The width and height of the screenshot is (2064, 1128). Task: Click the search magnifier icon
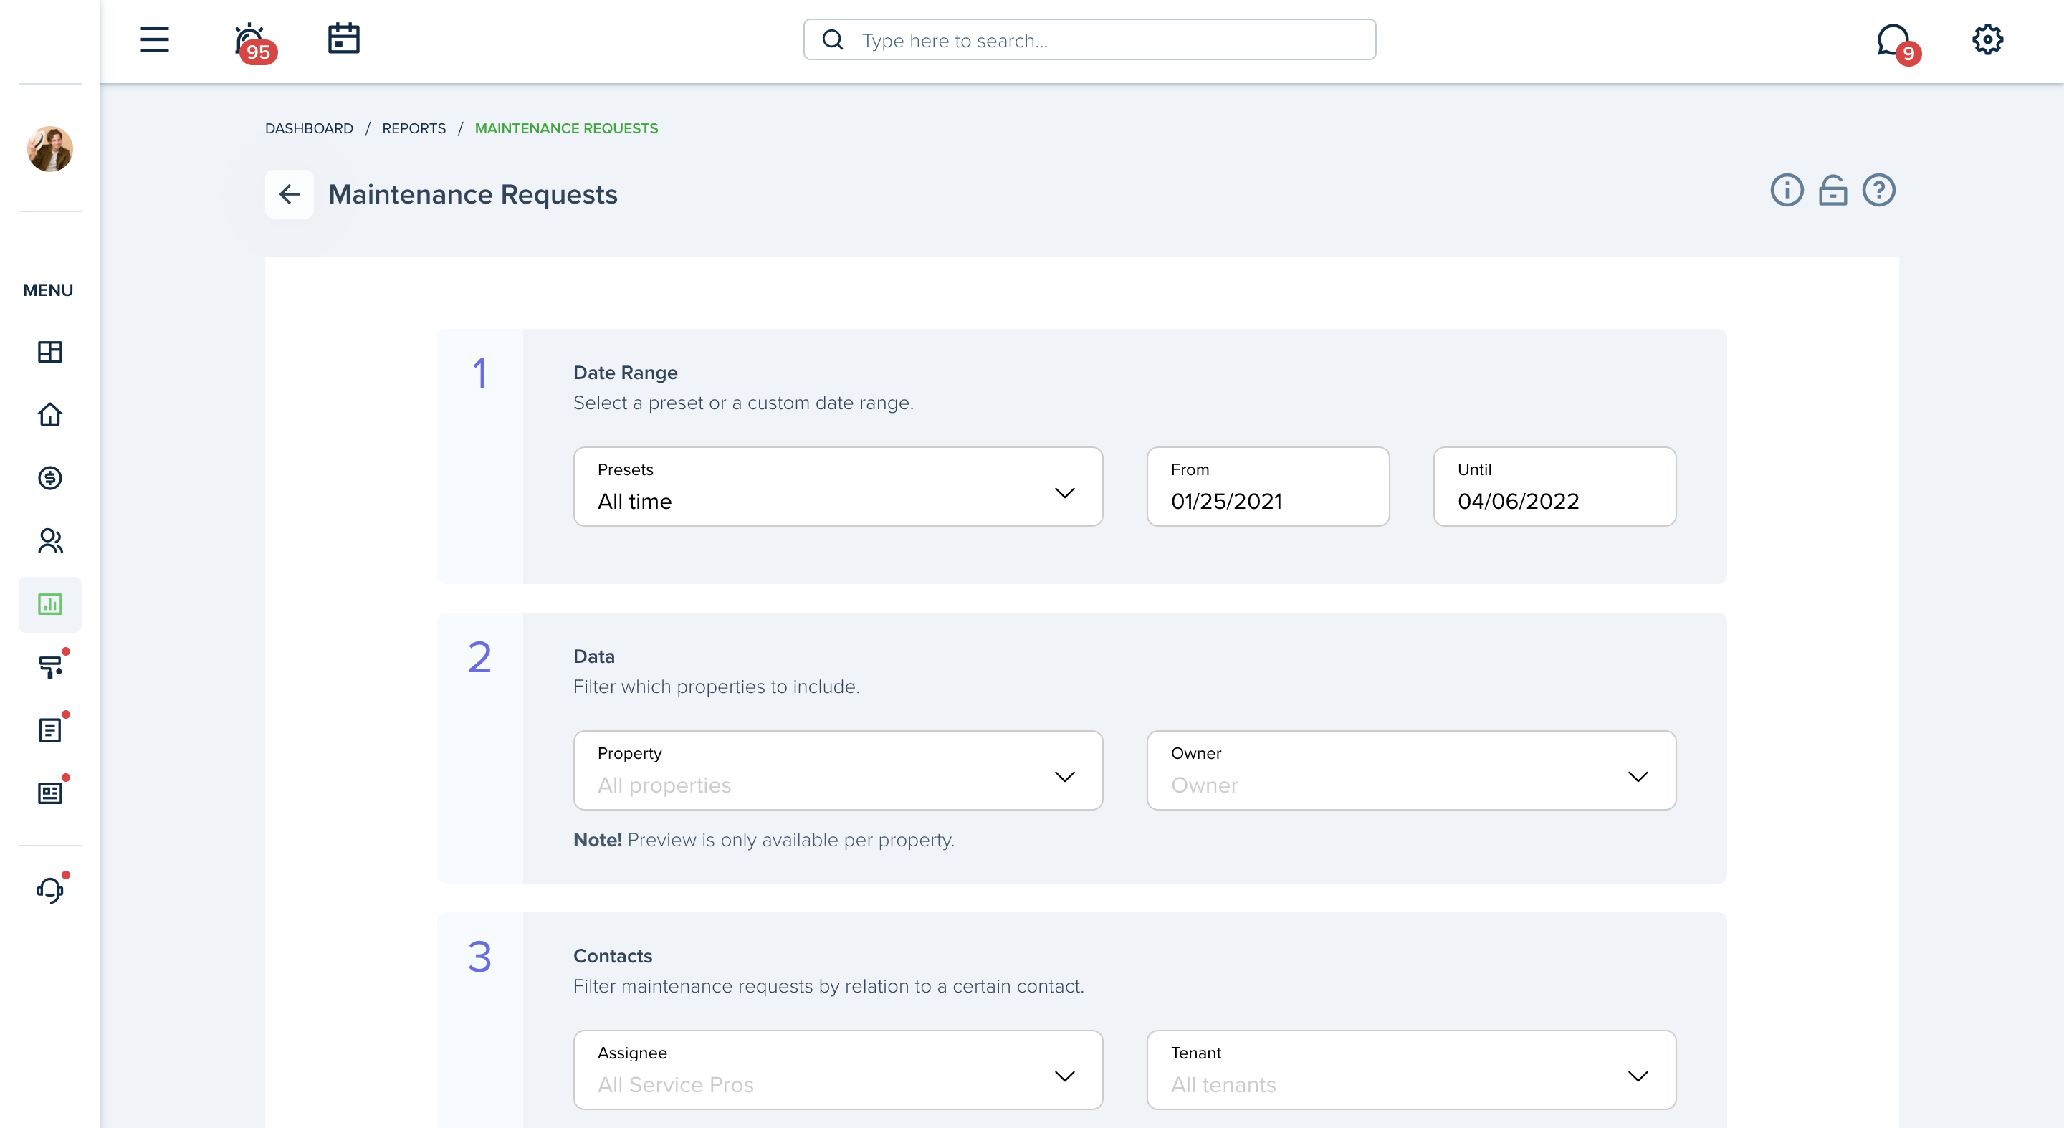click(x=833, y=39)
